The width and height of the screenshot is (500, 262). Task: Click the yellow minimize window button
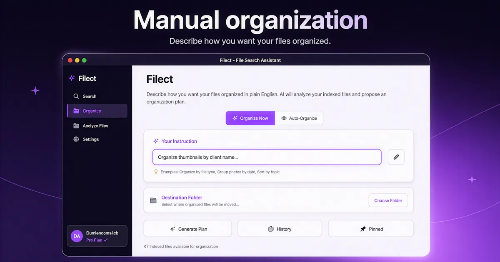pos(77,60)
